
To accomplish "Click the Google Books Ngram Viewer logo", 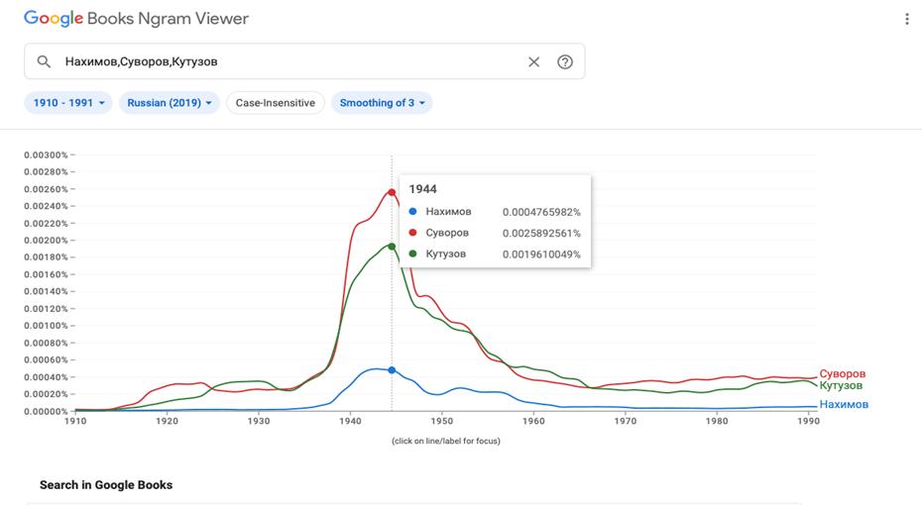I will click(136, 19).
